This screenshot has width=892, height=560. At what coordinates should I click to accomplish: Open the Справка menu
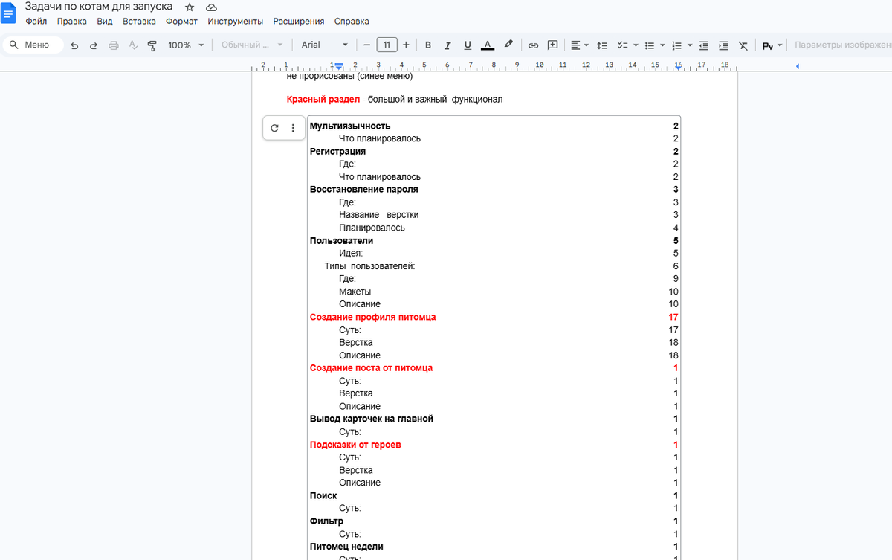coord(352,22)
